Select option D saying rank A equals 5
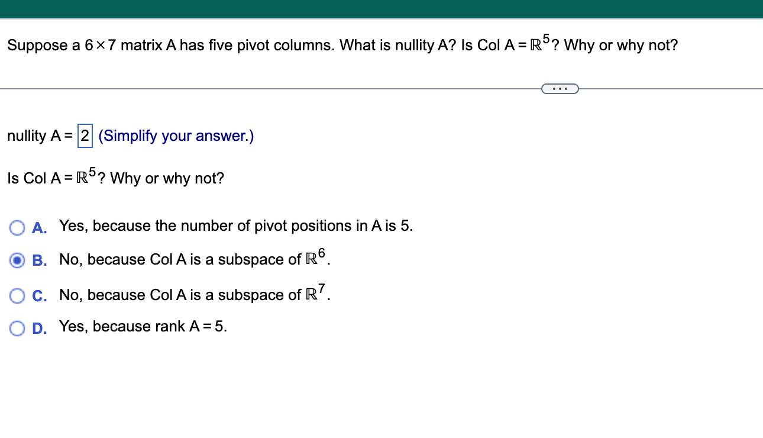 click(x=17, y=328)
